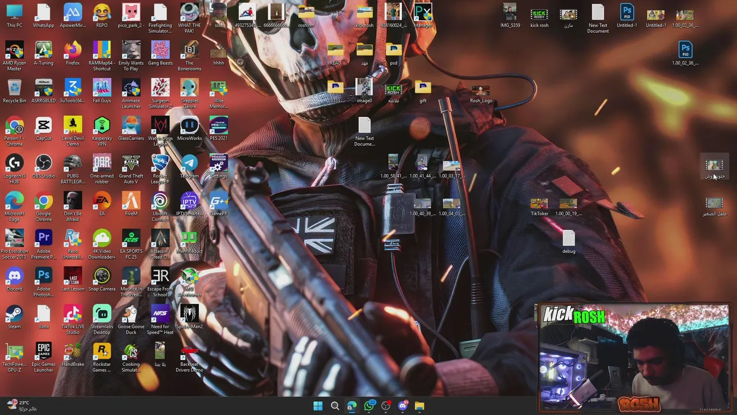Launch Grand Theft Auto V shortcut
Screen dimensions: 737x415
tap(131, 169)
